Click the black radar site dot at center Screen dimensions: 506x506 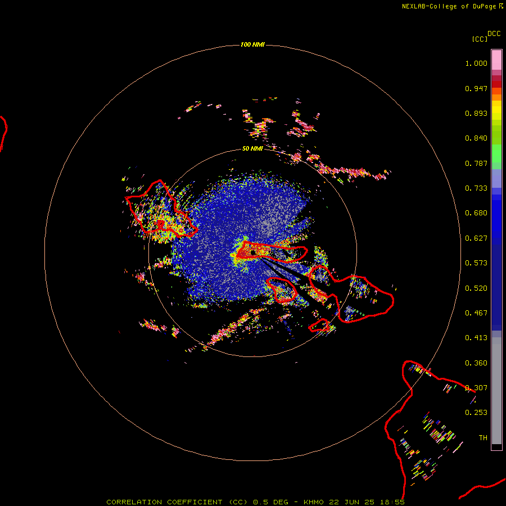tap(253, 252)
